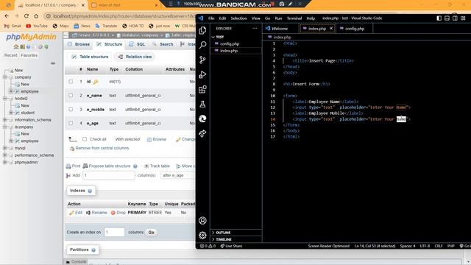
Task: Open the Search view in VS Code
Action: 203,45
